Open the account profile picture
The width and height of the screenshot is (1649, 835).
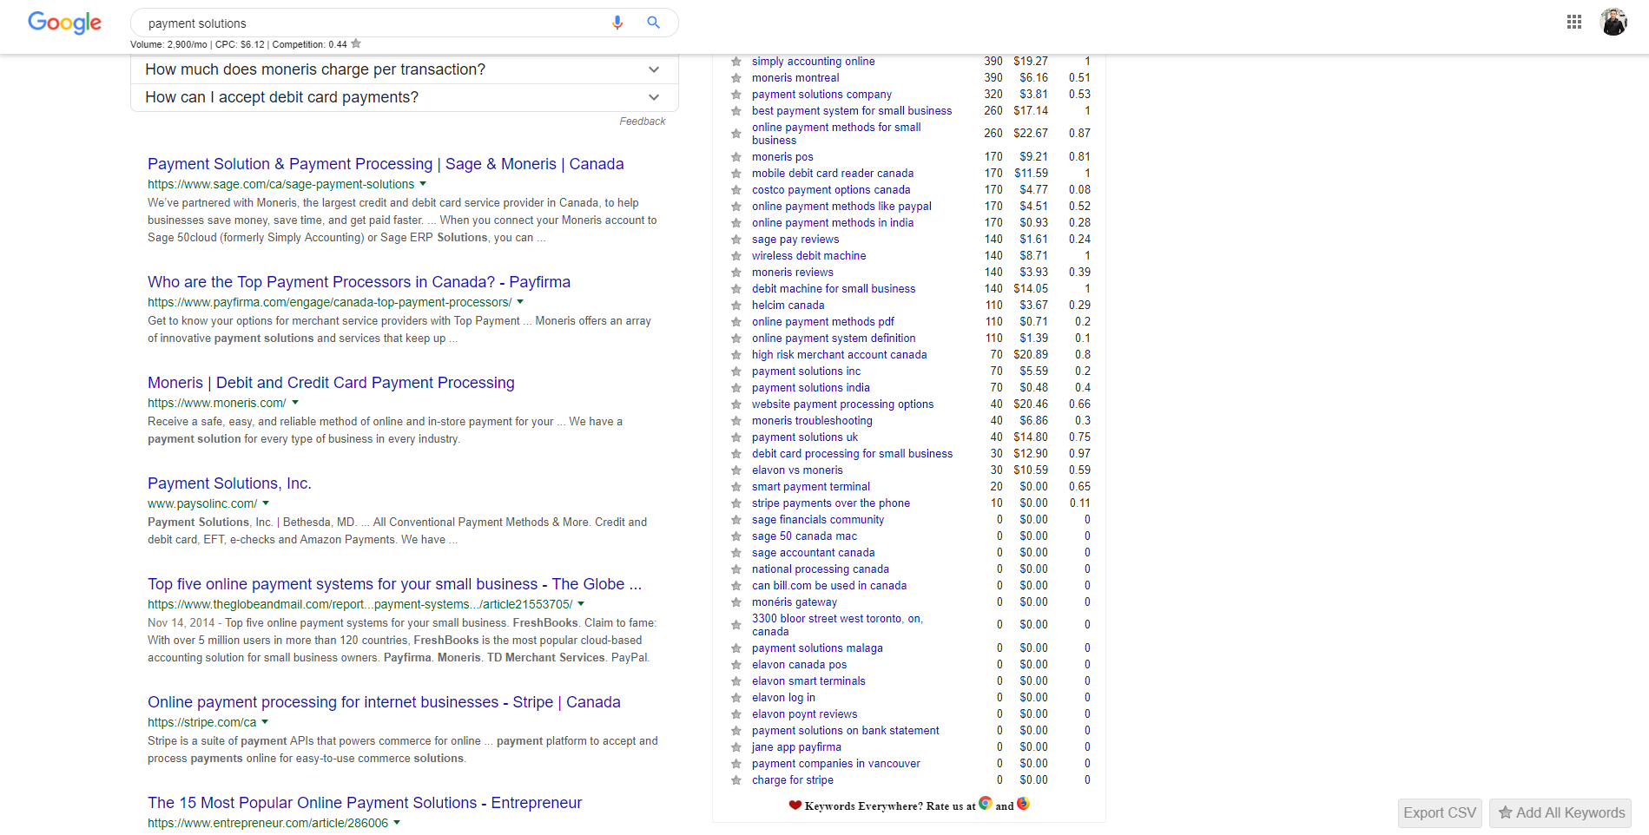click(1614, 23)
